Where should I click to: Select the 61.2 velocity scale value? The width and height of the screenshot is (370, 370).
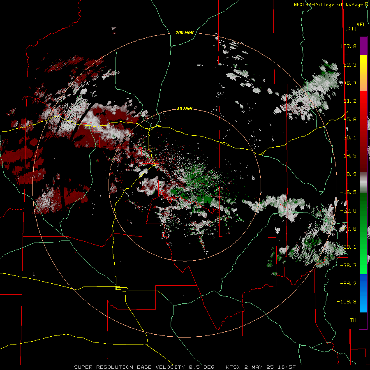tap(350, 101)
